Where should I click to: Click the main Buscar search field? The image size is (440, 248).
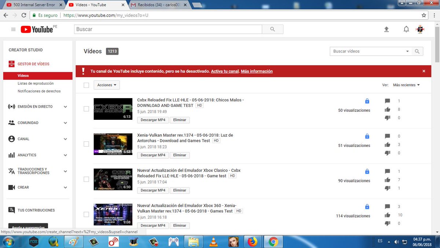point(168,29)
